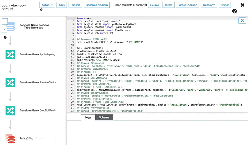Click the job title nytaxi-csv-parquet

coord(14,7)
